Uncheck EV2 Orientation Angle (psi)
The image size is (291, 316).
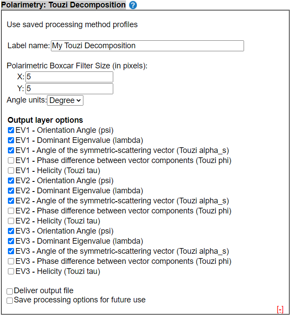point(11,181)
